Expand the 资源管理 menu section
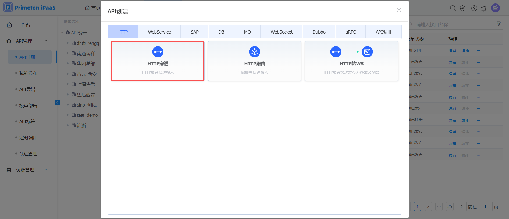The height and width of the screenshot is (219, 509). point(46,170)
